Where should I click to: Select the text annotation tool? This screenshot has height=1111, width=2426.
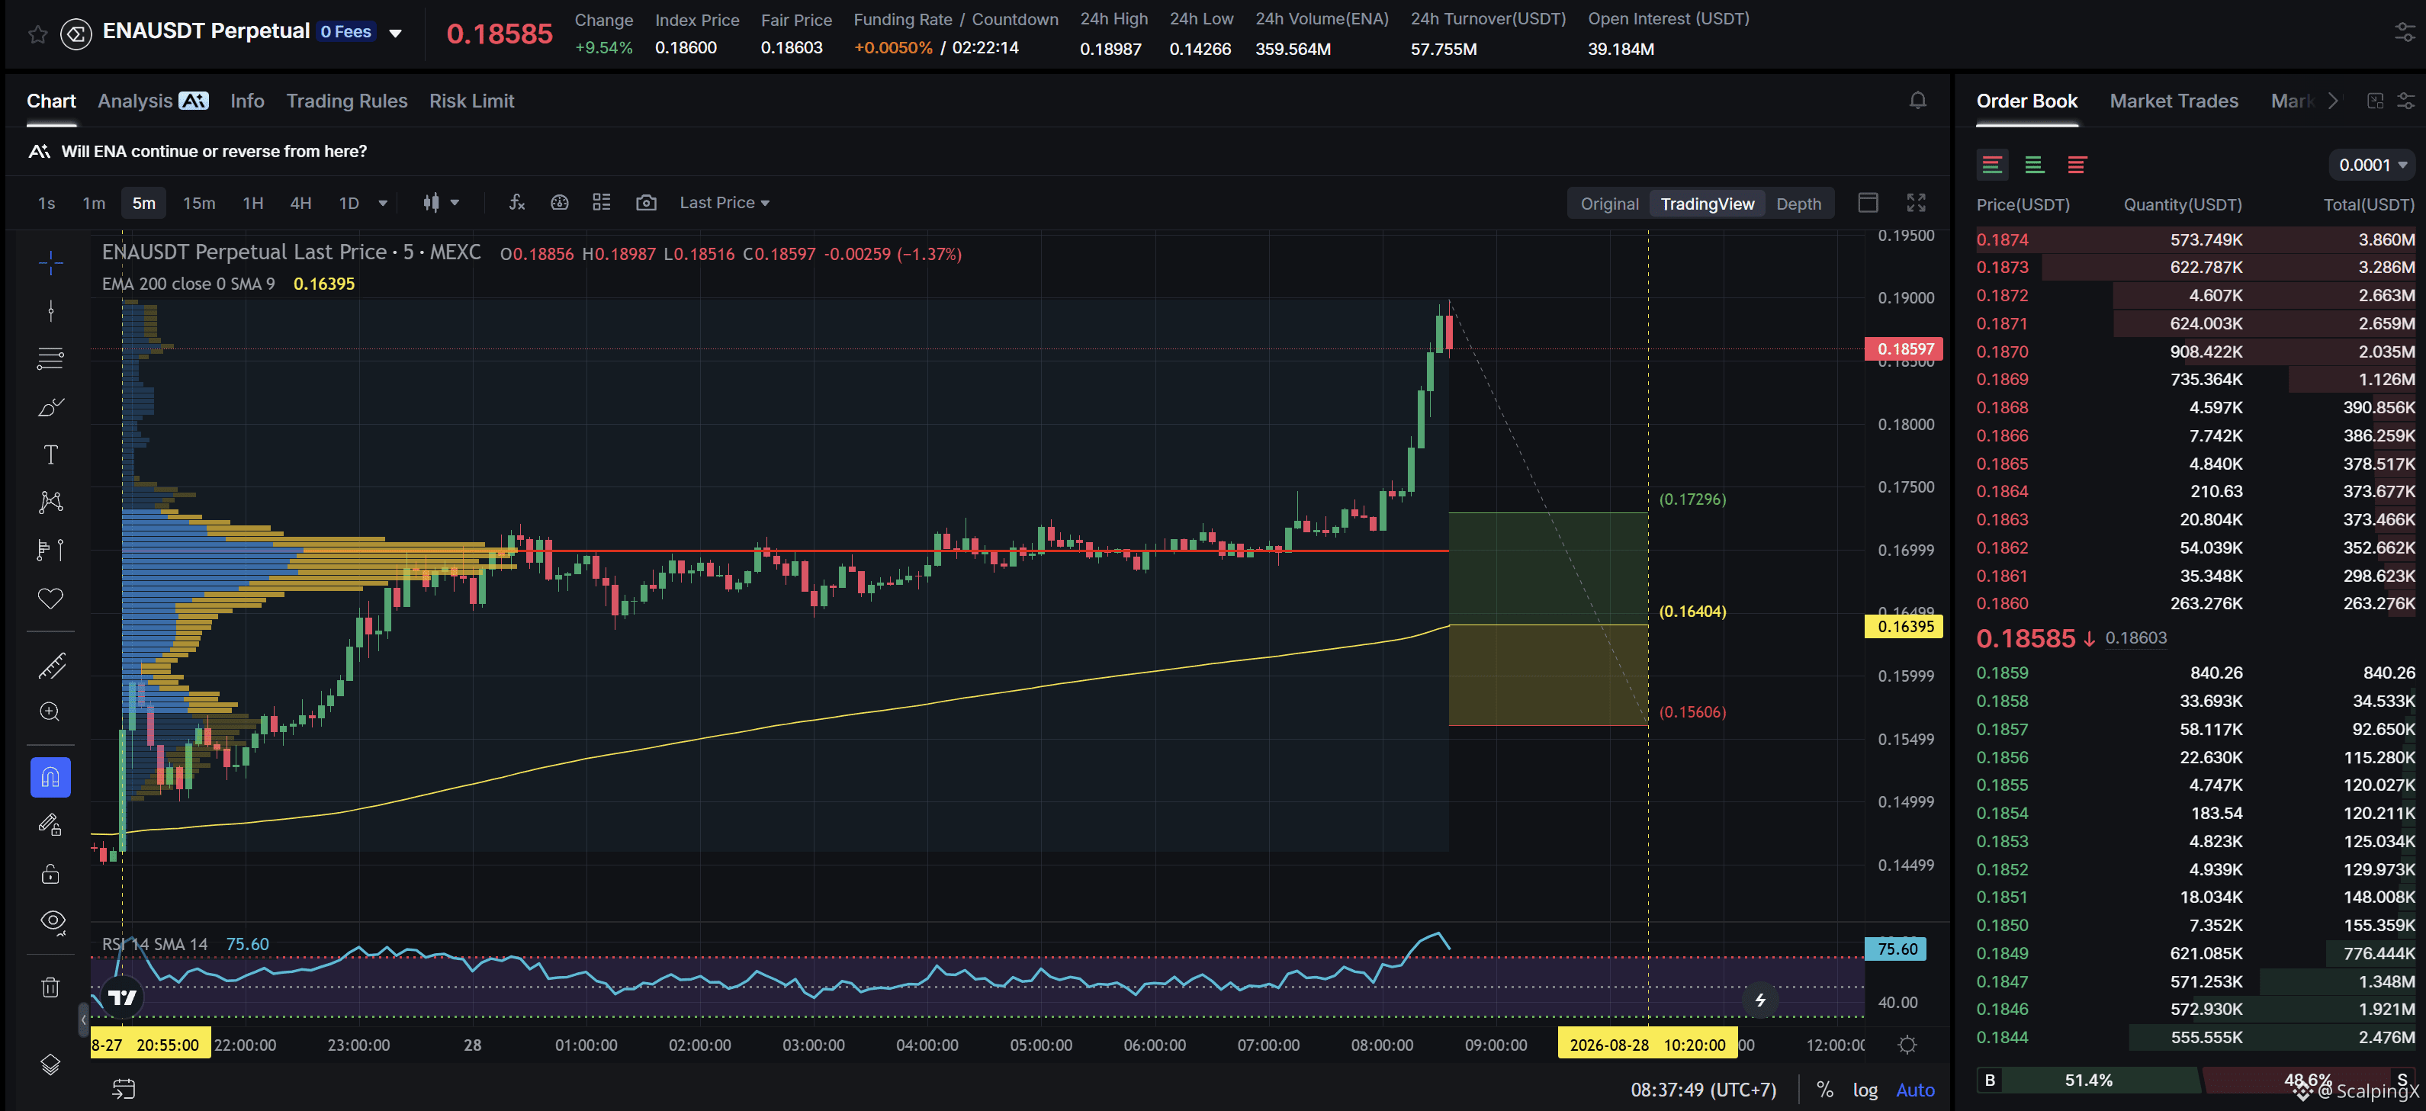click(51, 454)
